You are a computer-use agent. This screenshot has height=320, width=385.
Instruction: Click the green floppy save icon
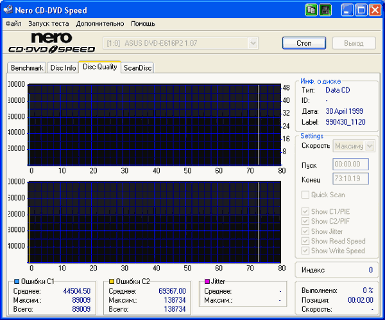tap(325, 10)
